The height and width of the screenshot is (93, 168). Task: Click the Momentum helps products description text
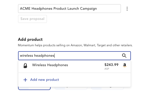[x=75, y=45]
